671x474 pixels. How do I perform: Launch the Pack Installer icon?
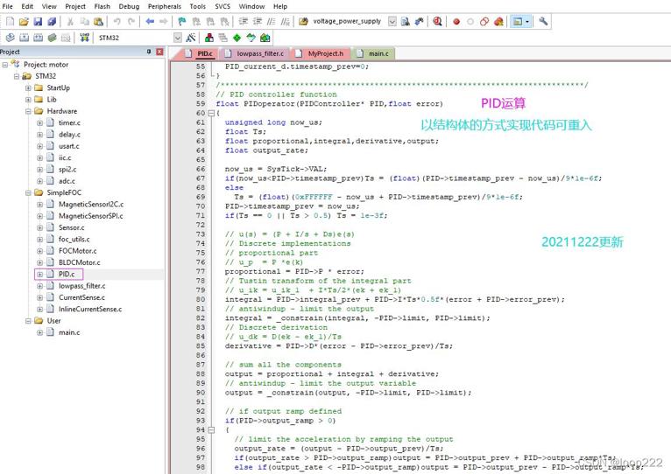[x=265, y=38]
